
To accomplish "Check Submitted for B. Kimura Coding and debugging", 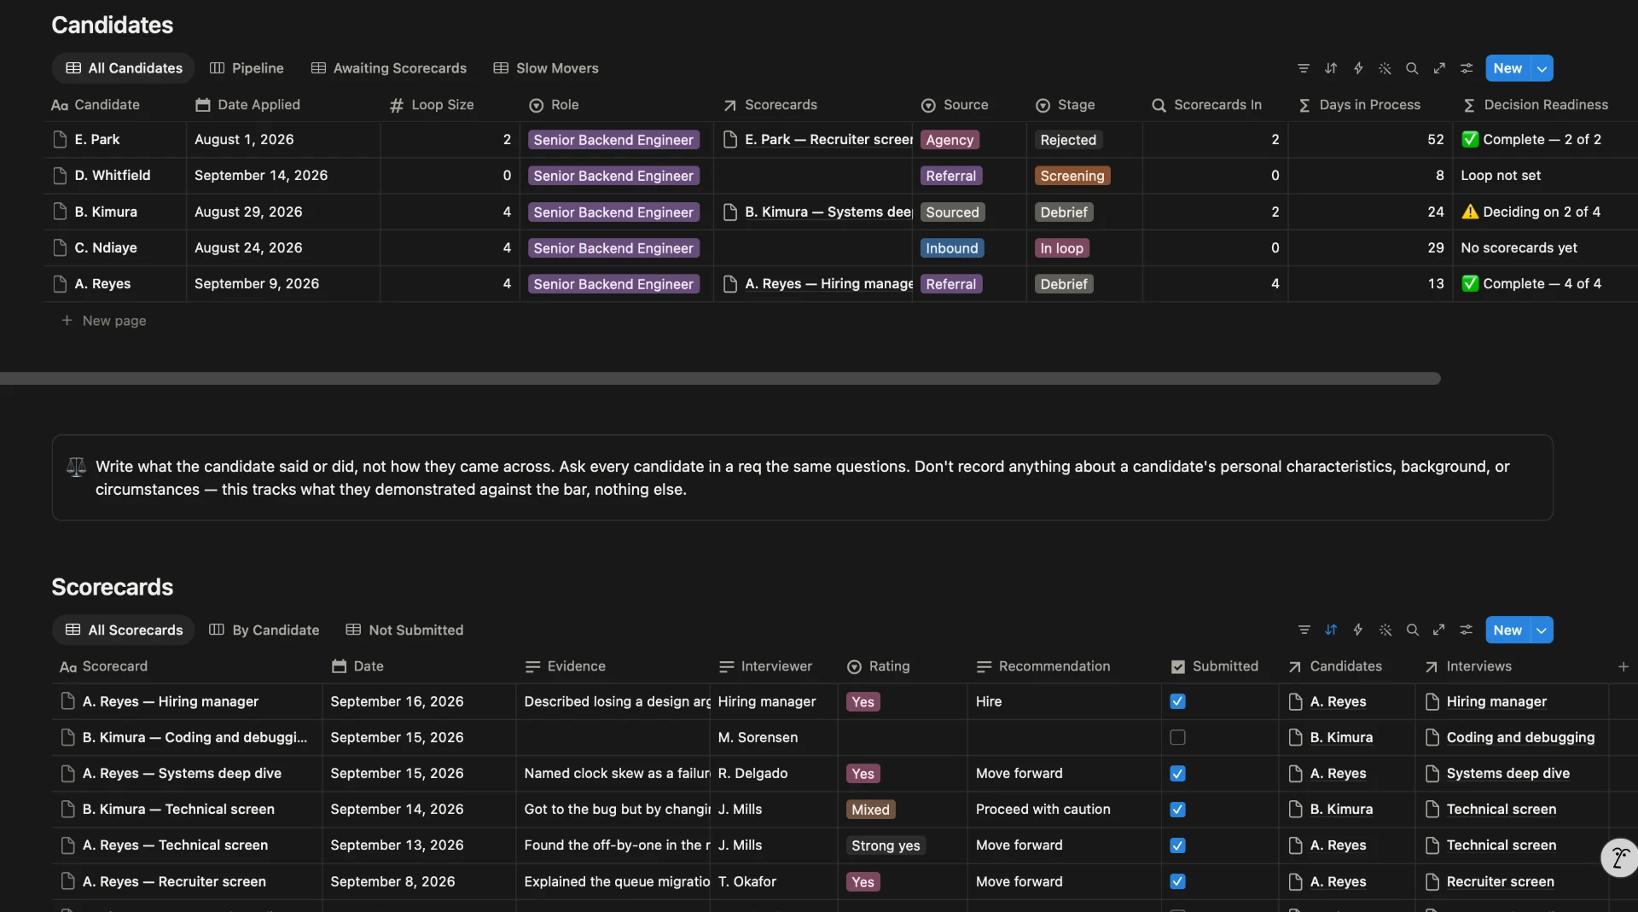I will click(x=1177, y=737).
